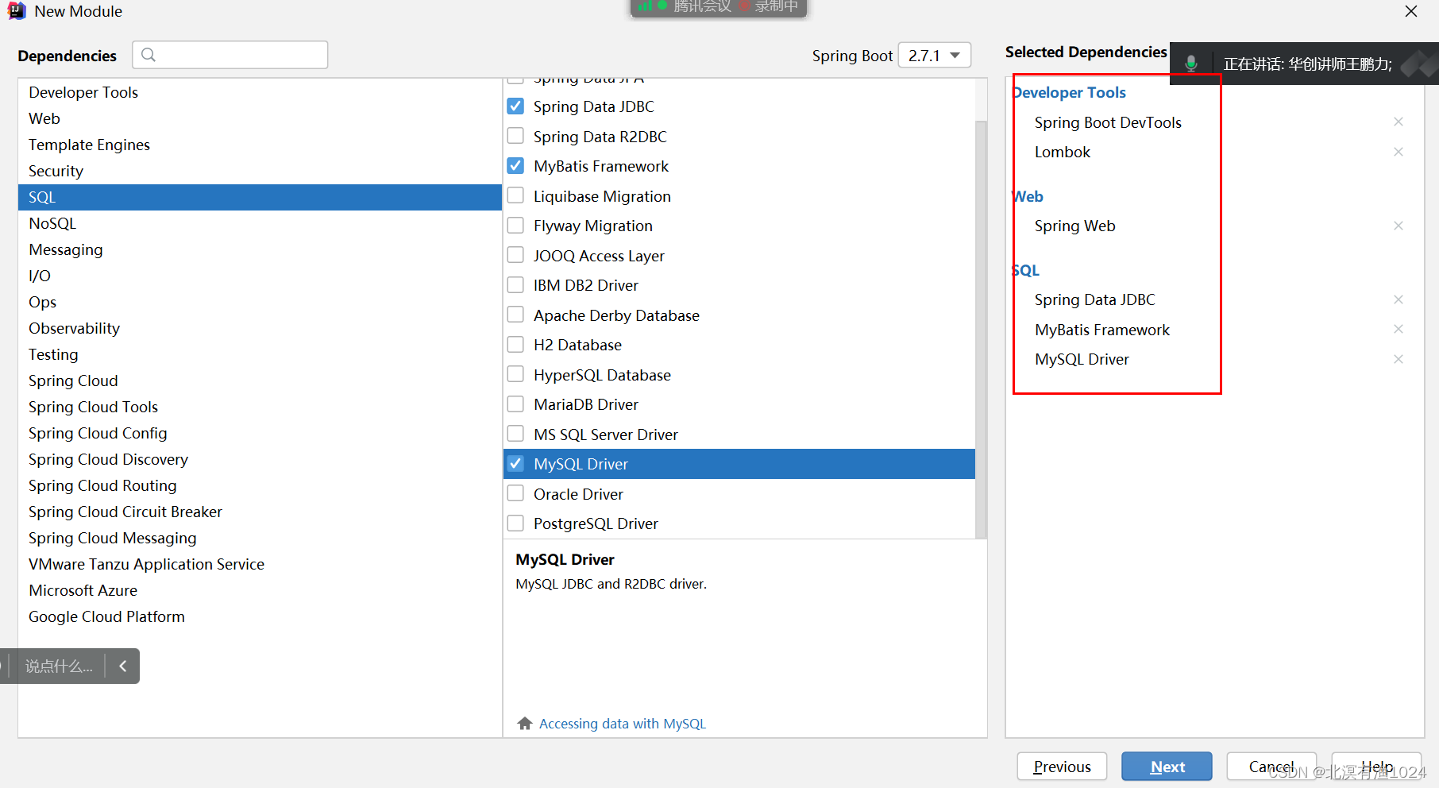Viewport: 1439px width, 788px height.
Task: Select VMware Tanzu Application Service category
Action: coord(260,564)
